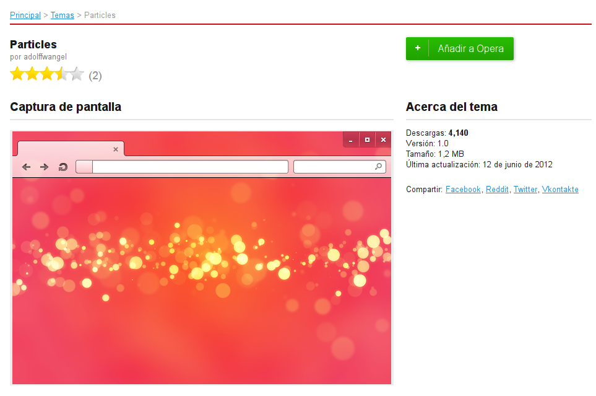Select the third rating star
This screenshot has height=396, width=596.
coord(46,74)
